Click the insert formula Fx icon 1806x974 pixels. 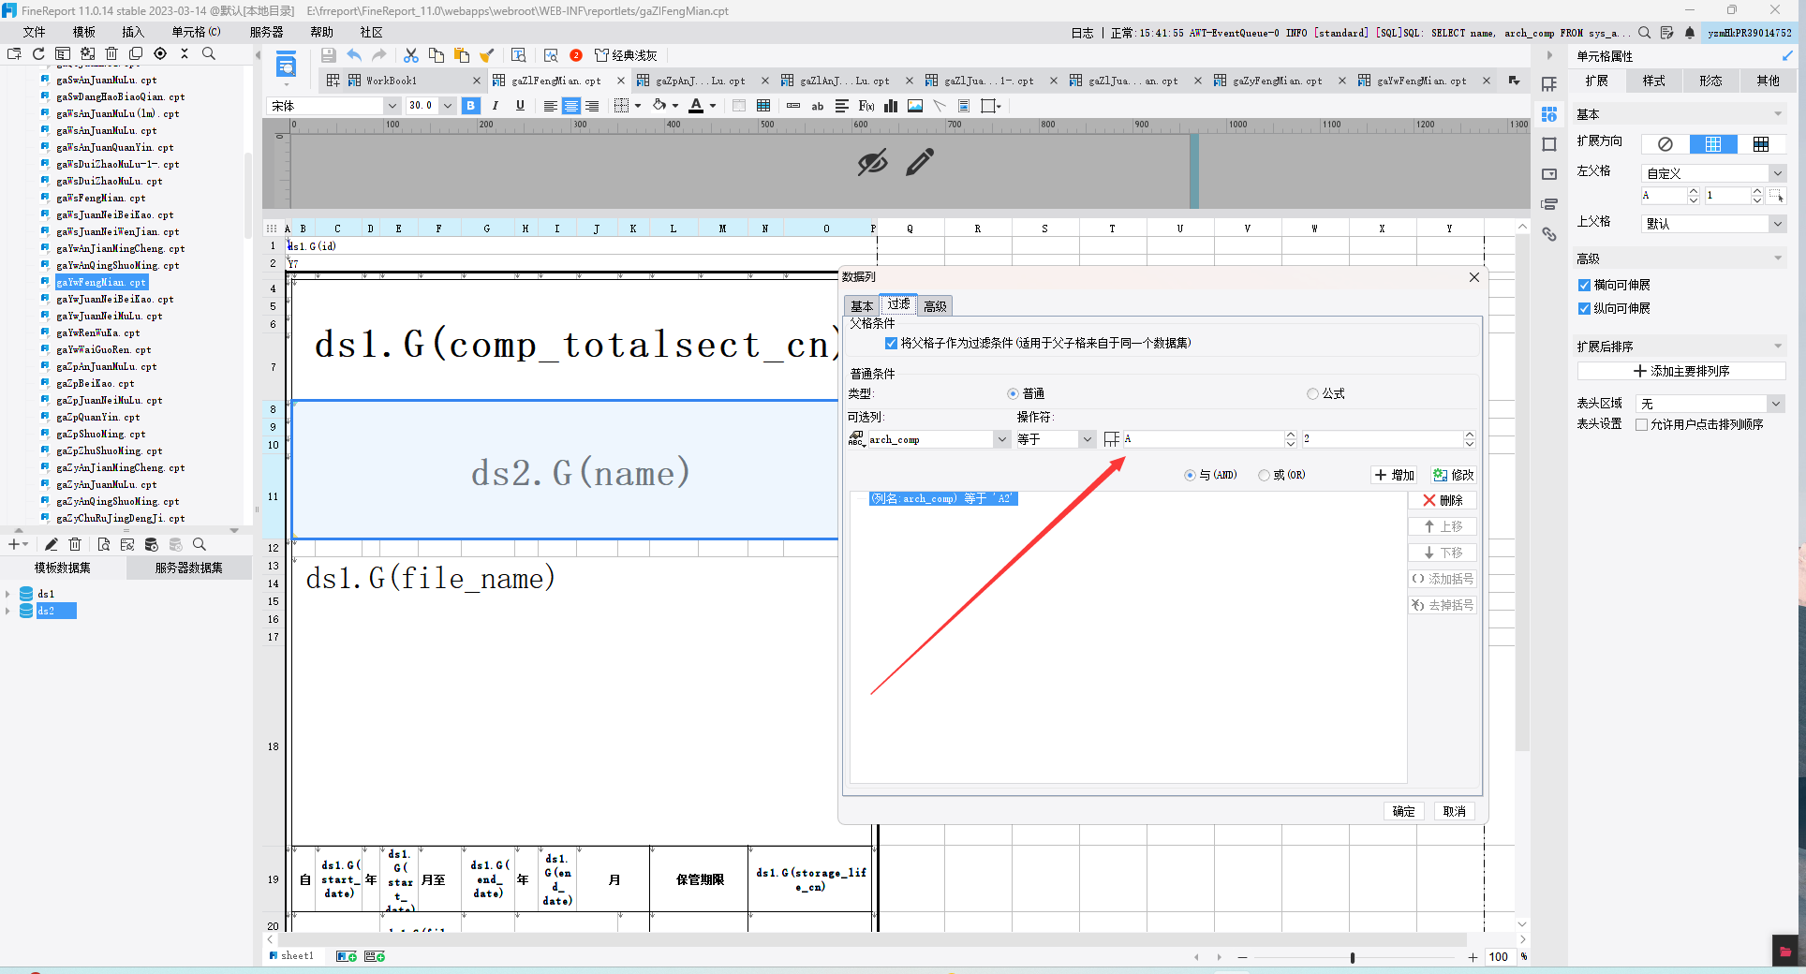coord(866,106)
